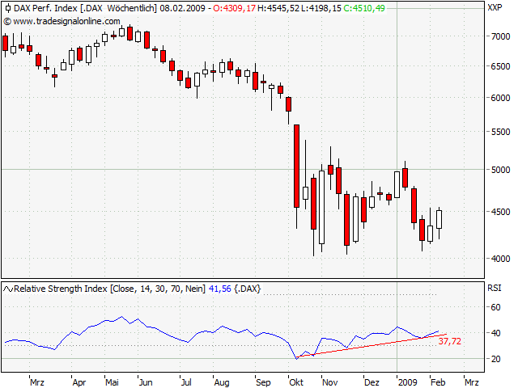Click the Okt label on time axis
Image resolution: width=518 pixels, height=388 pixels.
click(296, 382)
